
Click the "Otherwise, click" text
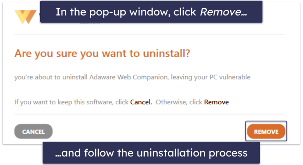click(179, 102)
